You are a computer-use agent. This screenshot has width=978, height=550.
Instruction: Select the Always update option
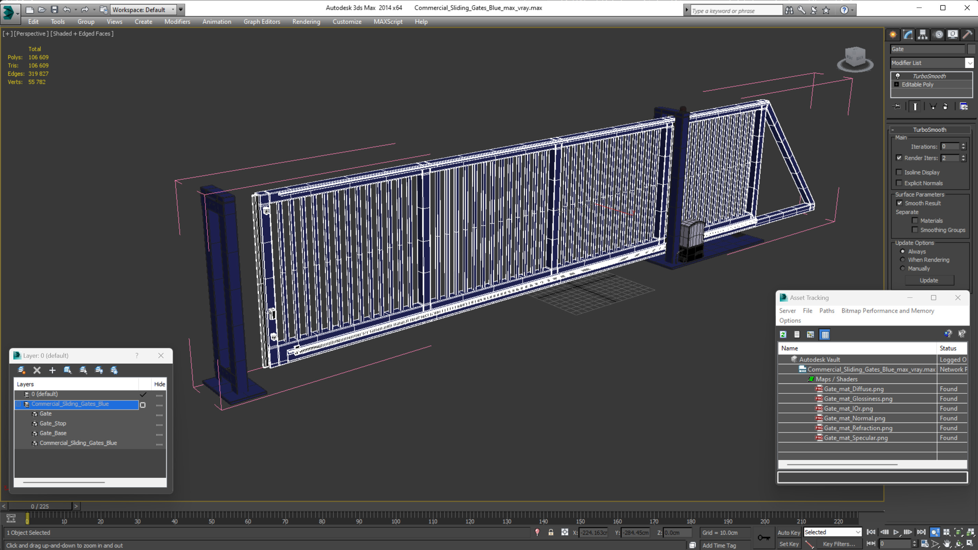click(x=903, y=251)
